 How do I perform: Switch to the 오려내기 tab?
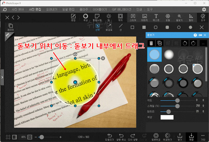pyautogui.click(x=51, y=9)
